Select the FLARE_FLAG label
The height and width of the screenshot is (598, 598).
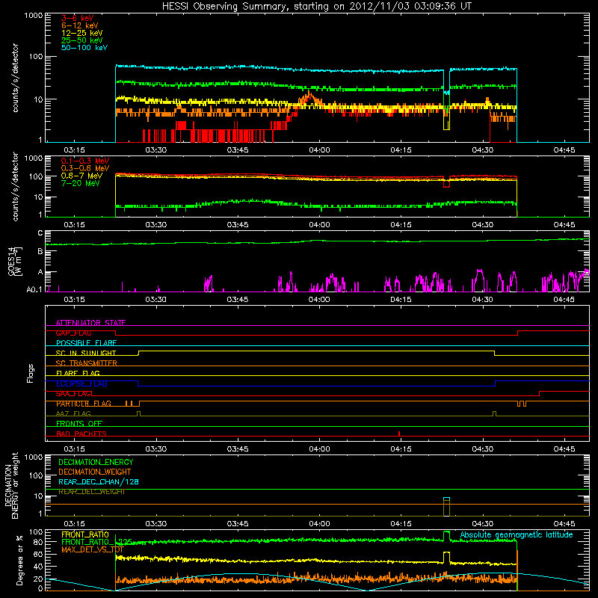(x=78, y=373)
